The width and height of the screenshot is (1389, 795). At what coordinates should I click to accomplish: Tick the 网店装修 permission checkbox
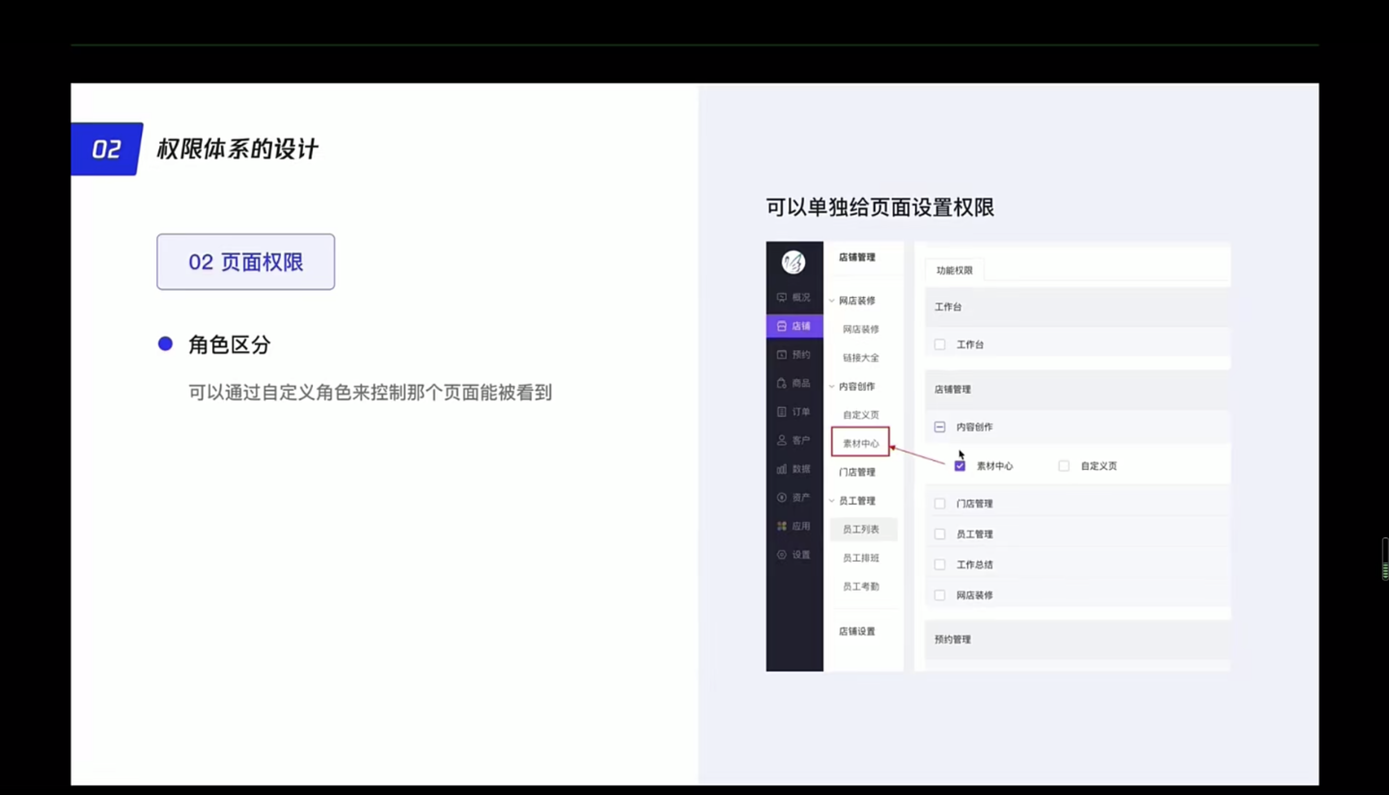[x=940, y=595]
